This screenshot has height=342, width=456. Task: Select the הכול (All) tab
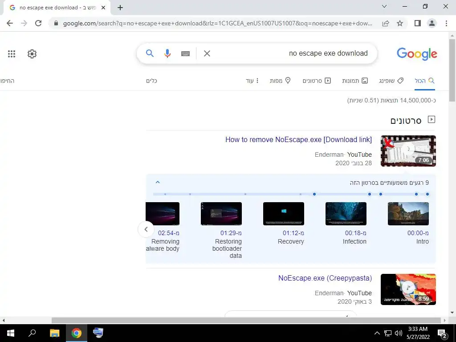tap(424, 81)
